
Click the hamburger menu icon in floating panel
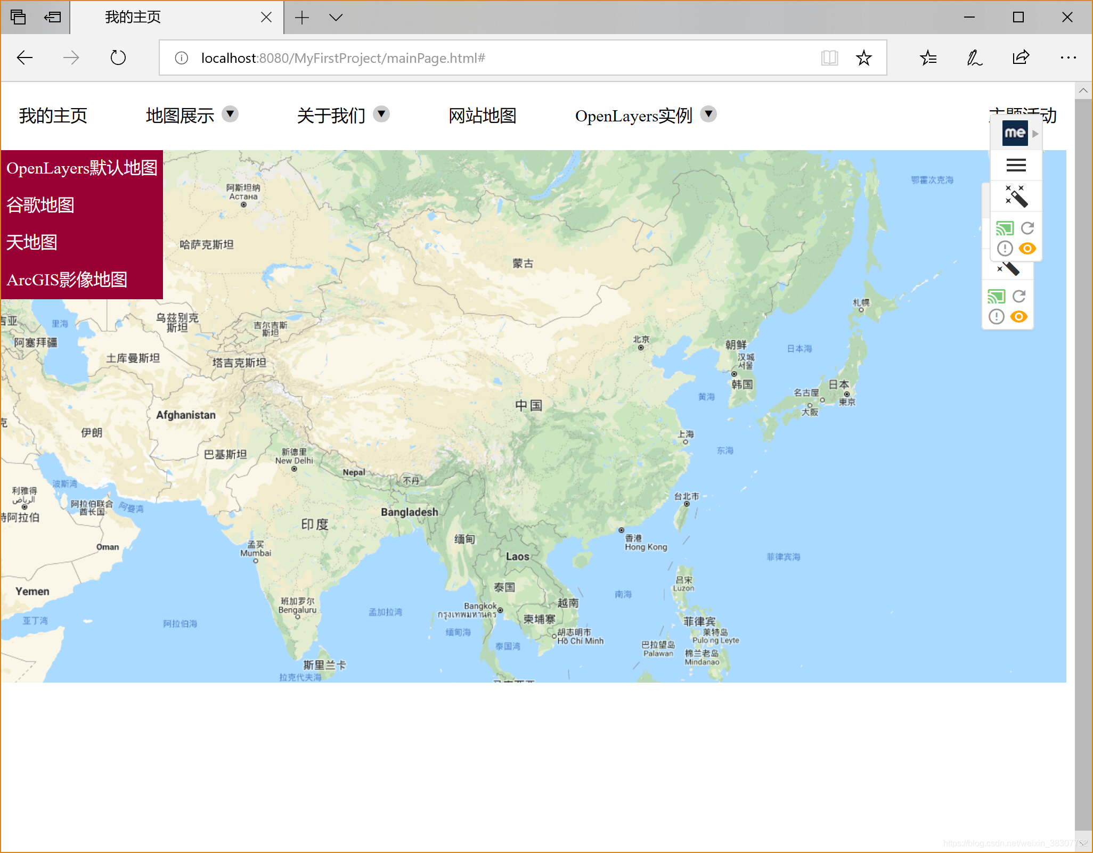point(1016,166)
